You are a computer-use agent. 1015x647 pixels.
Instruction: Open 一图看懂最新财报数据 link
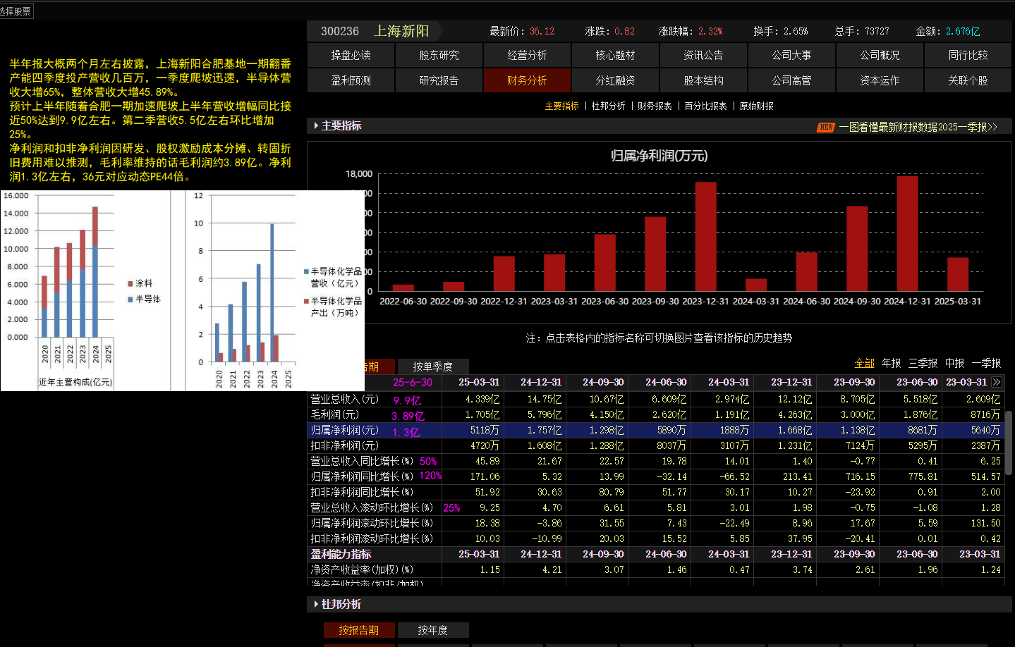918,127
